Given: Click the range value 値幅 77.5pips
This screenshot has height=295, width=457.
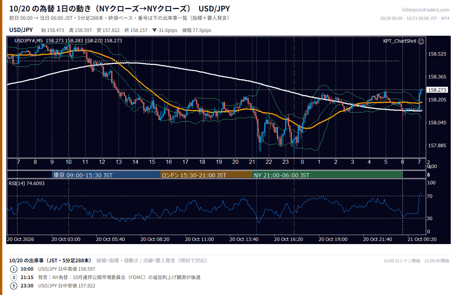Looking at the screenshot, I should click(x=197, y=30).
